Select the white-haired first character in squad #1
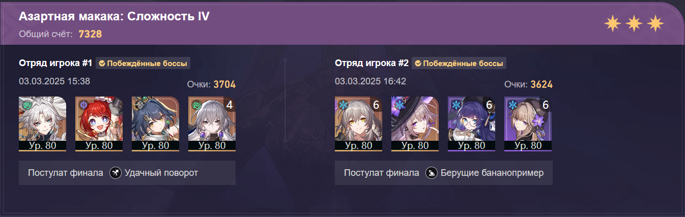The width and height of the screenshot is (685, 217). coord(42,123)
